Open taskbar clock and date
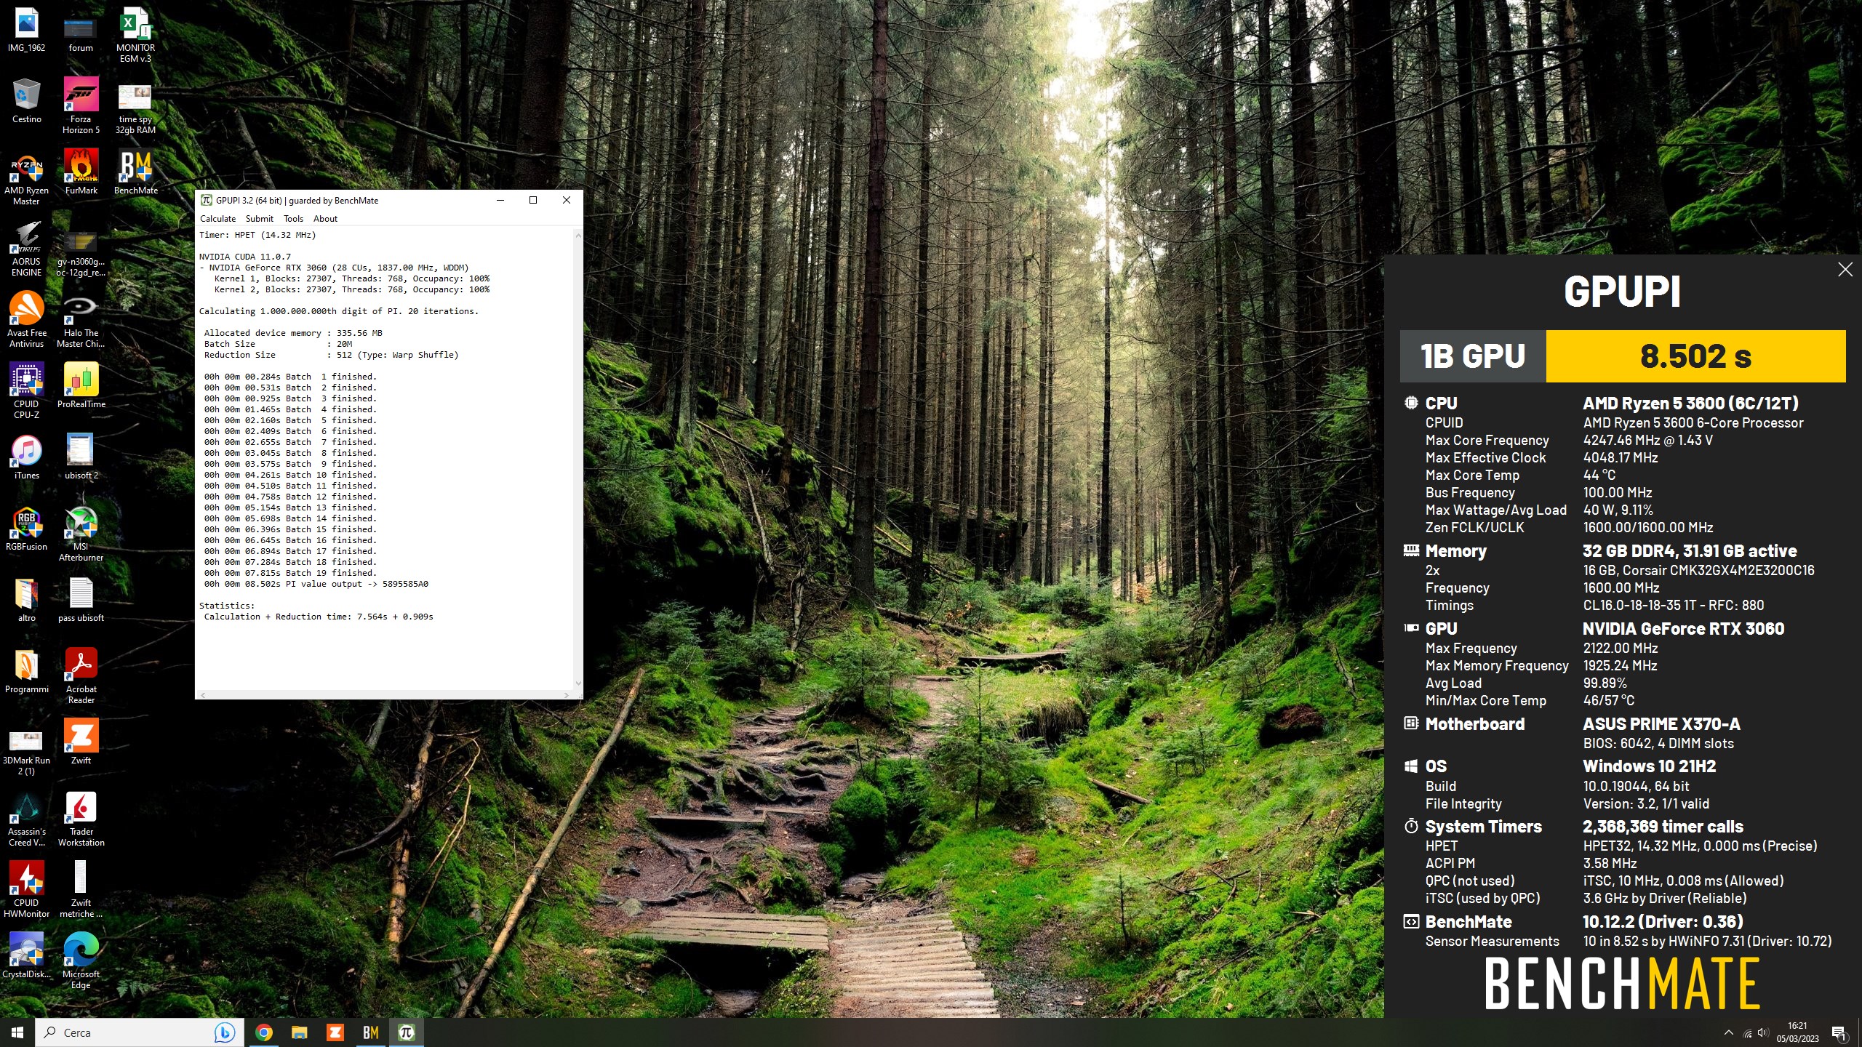This screenshot has height=1047, width=1862. click(x=1798, y=1032)
